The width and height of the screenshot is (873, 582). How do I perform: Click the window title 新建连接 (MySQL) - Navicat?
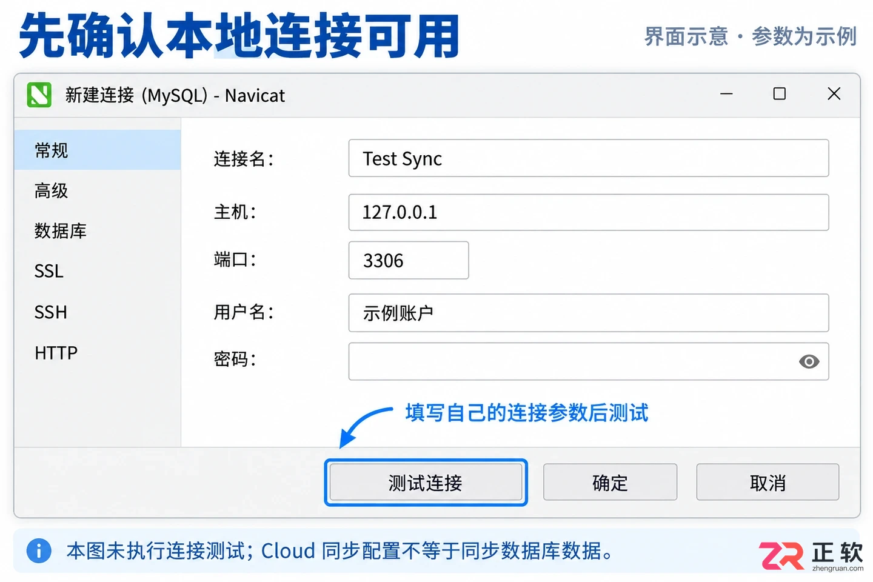175,95
